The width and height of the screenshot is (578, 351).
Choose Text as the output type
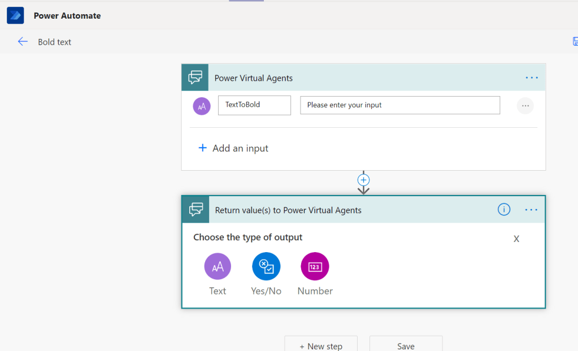[x=218, y=266]
